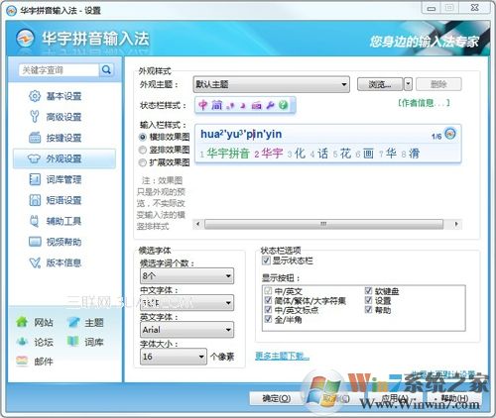
Task: Open the 候选字词个数 dropdown showing 8个
Action: point(186,275)
